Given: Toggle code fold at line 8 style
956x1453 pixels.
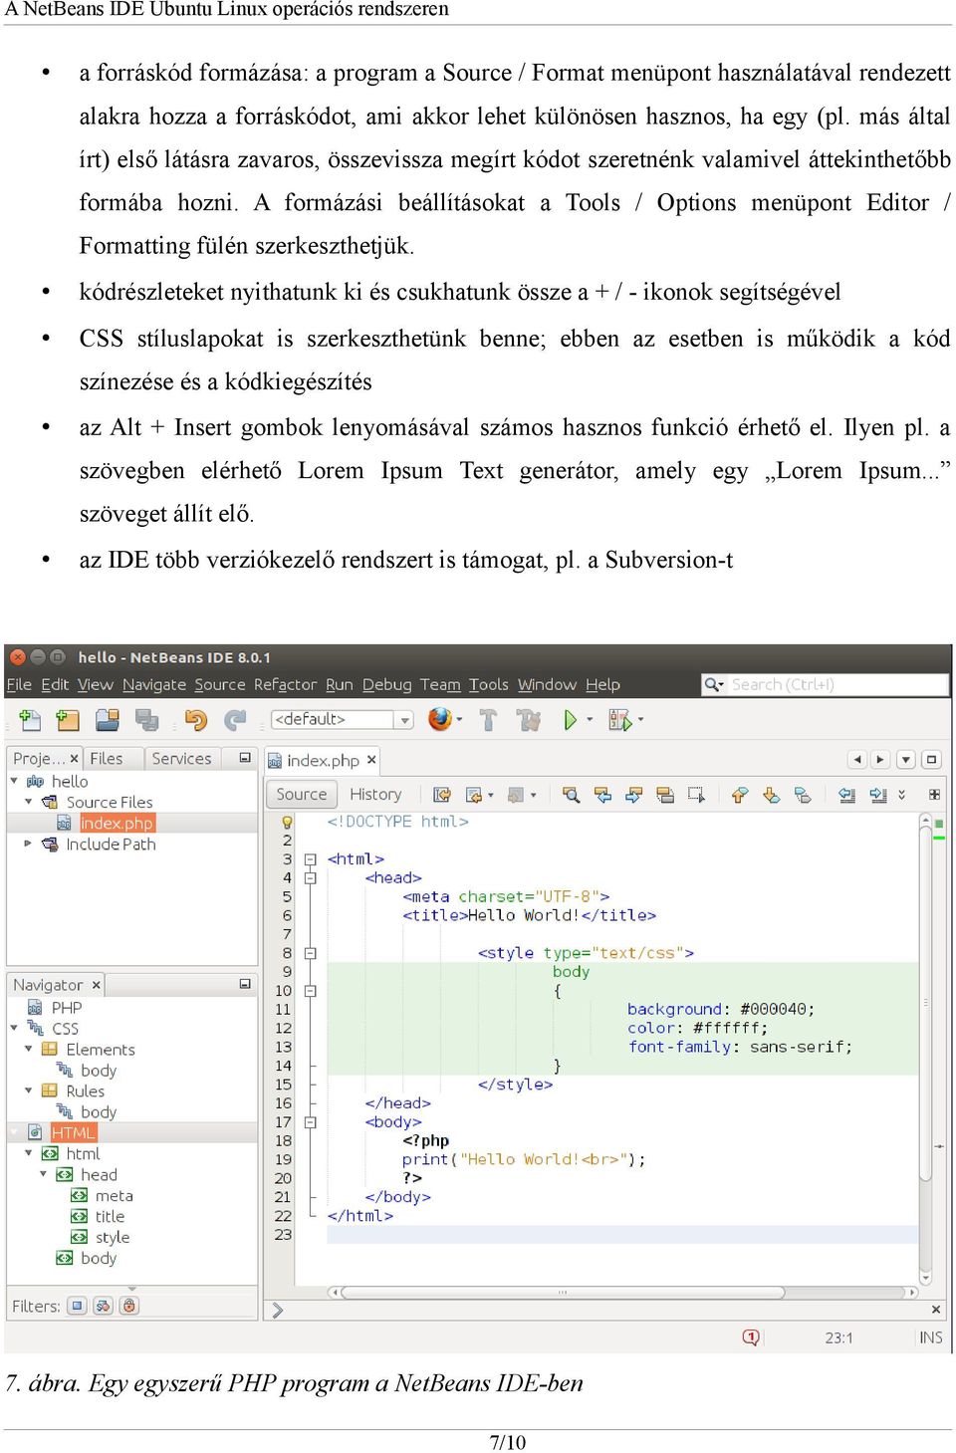Looking at the screenshot, I should 310,953.
